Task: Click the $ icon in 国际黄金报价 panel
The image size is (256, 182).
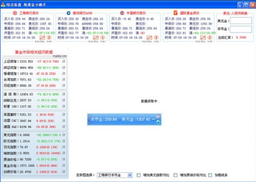Action: [x=210, y=38]
